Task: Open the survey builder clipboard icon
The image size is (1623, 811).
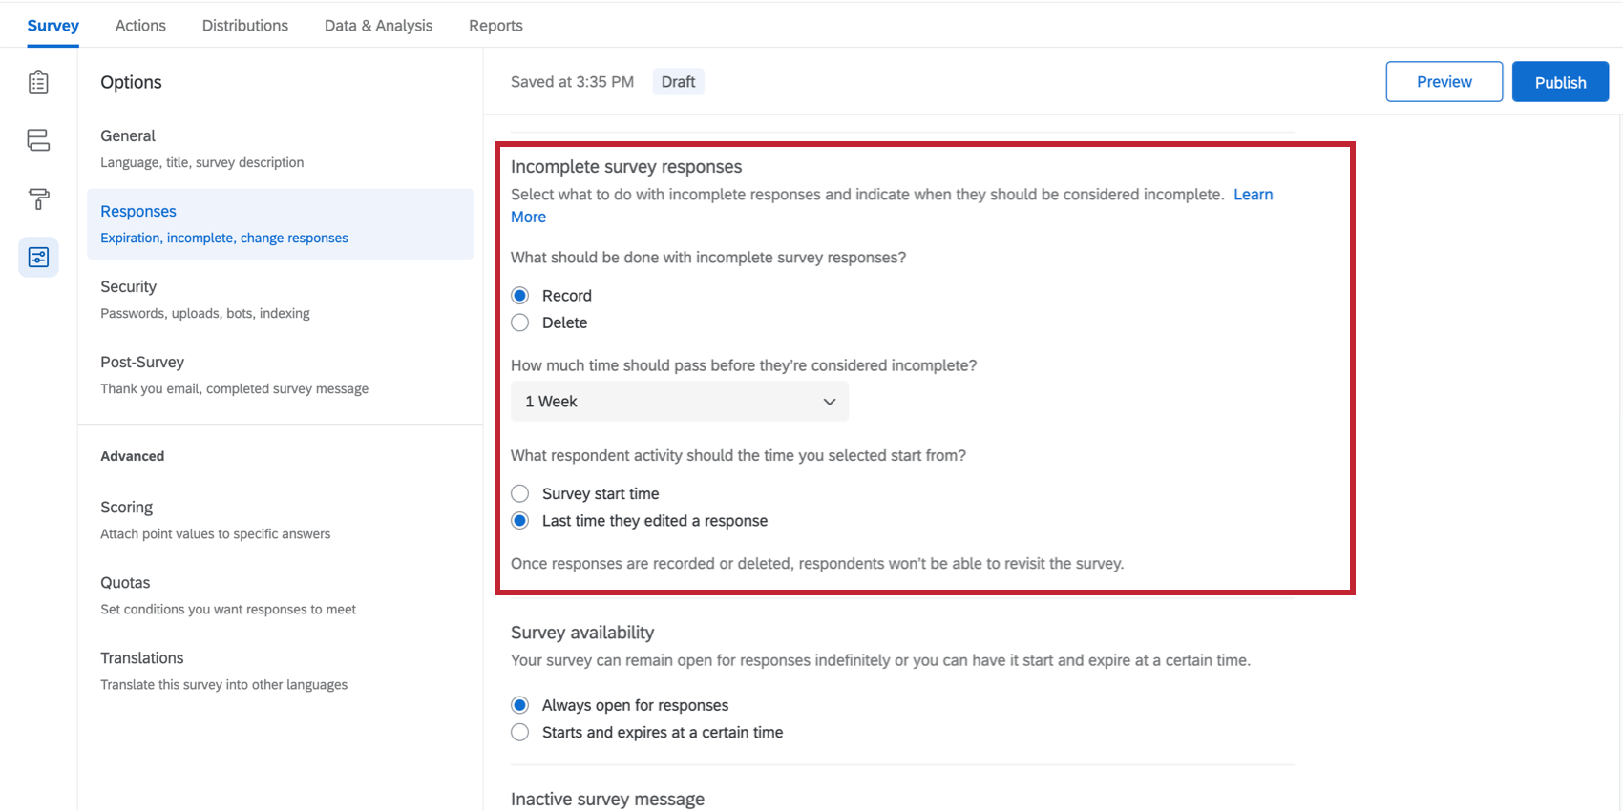Action: 38,82
